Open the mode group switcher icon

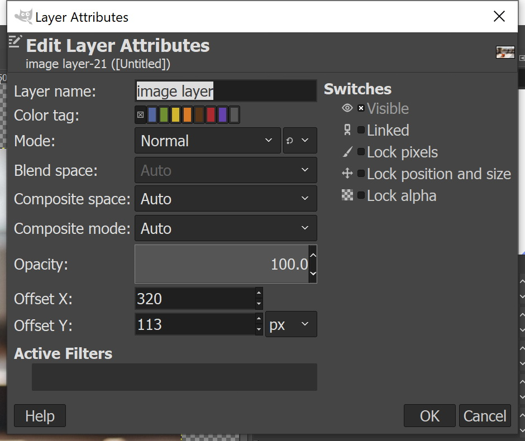tap(300, 141)
